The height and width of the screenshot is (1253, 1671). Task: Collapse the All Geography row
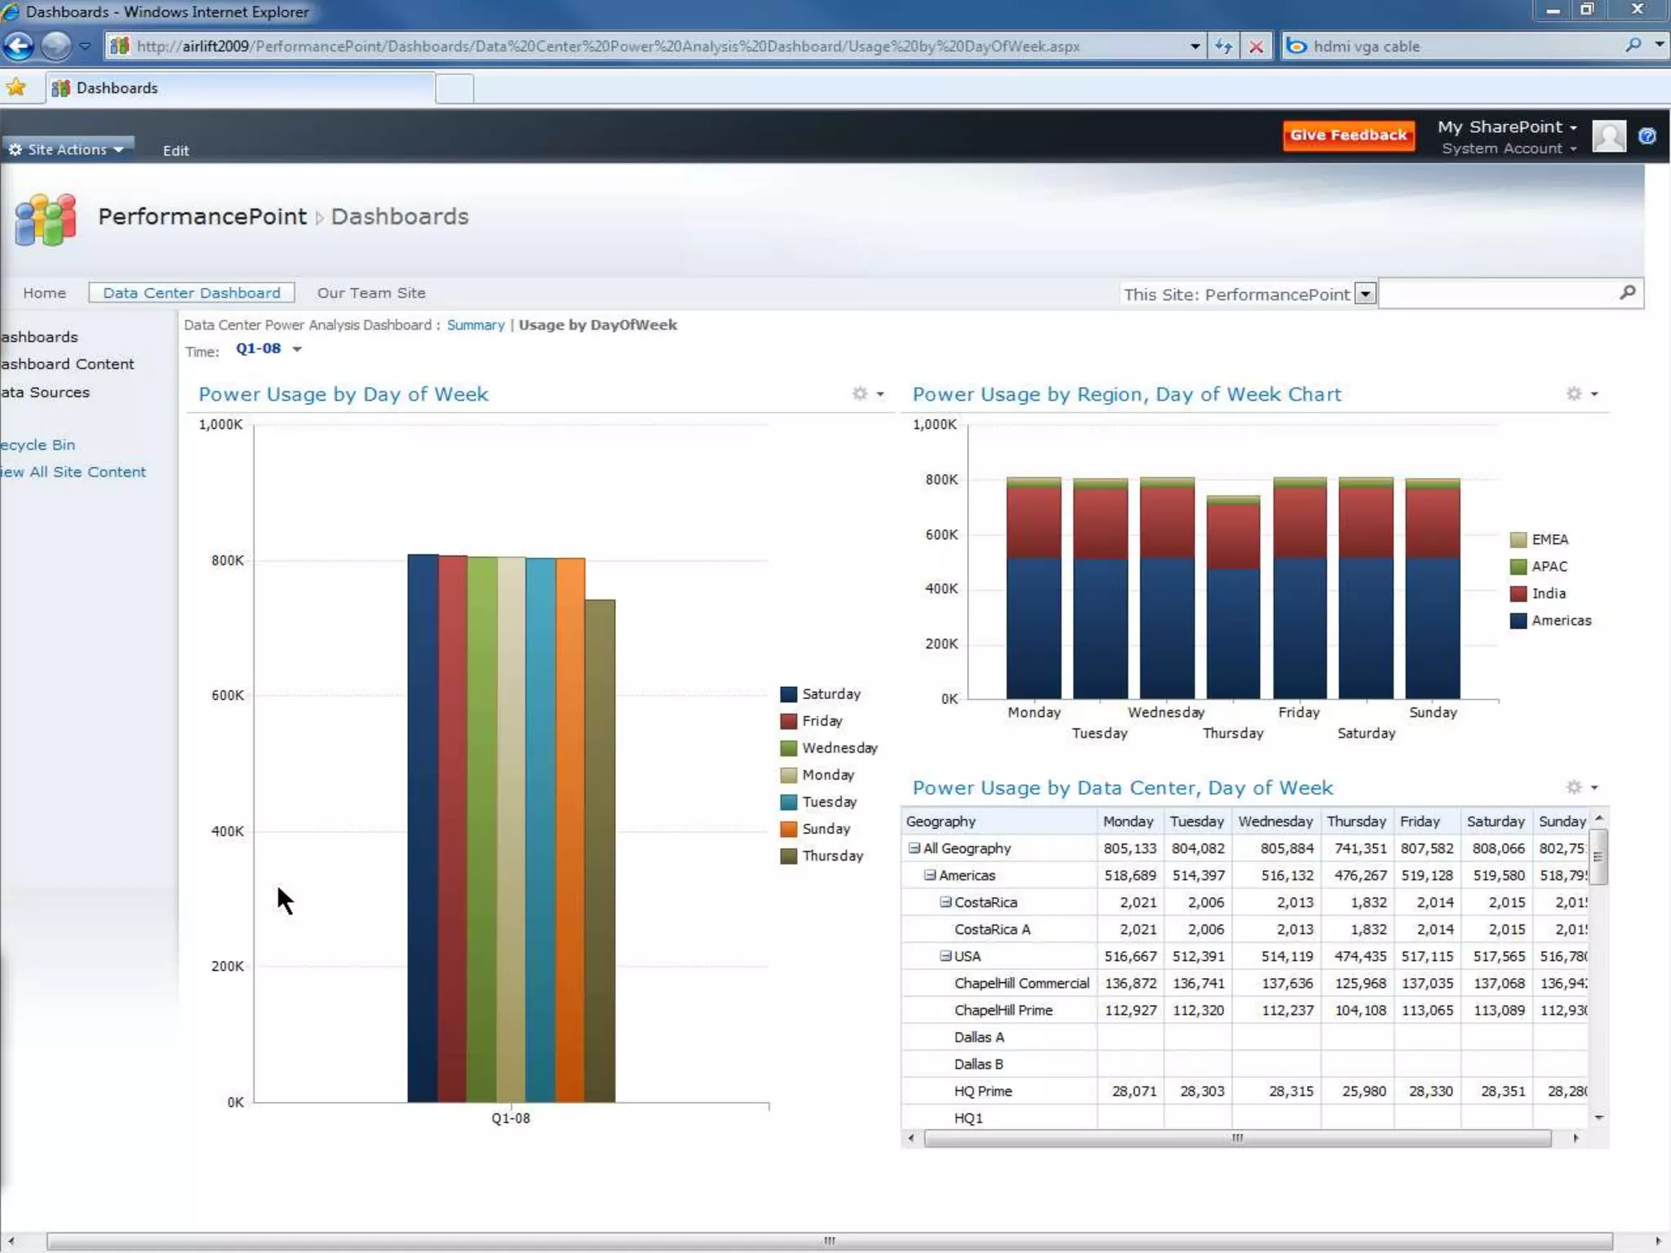click(914, 848)
